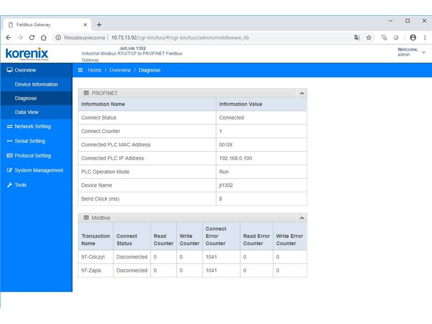Open the browser profile avatar
Image resolution: width=432 pixels, height=324 pixels.
point(413,37)
